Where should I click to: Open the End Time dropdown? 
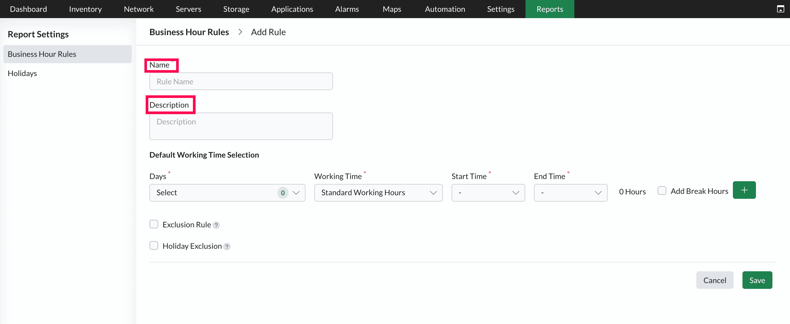click(x=571, y=192)
